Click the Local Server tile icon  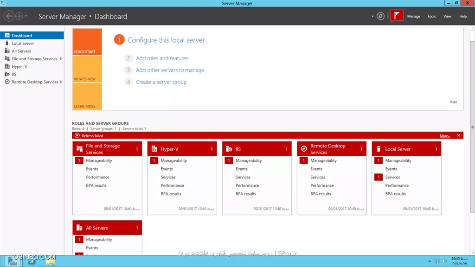379,149
